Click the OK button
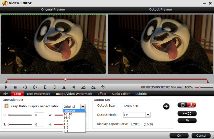The width and height of the screenshot is (214, 139). pyautogui.click(x=179, y=136)
